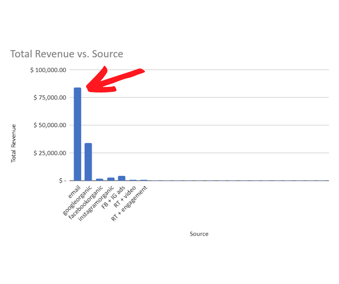Click the FB + IG ads category label
Screen dimensions: 339x284
click(x=114, y=197)
